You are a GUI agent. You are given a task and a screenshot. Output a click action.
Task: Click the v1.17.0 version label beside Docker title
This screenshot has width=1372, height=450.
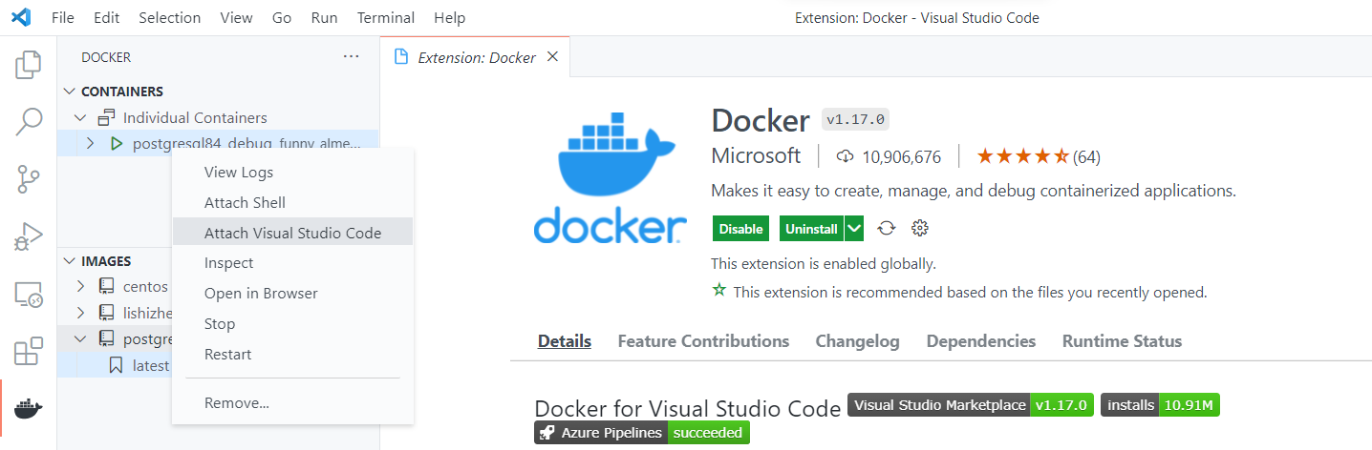pyautogui.click(x=856, y=120)
